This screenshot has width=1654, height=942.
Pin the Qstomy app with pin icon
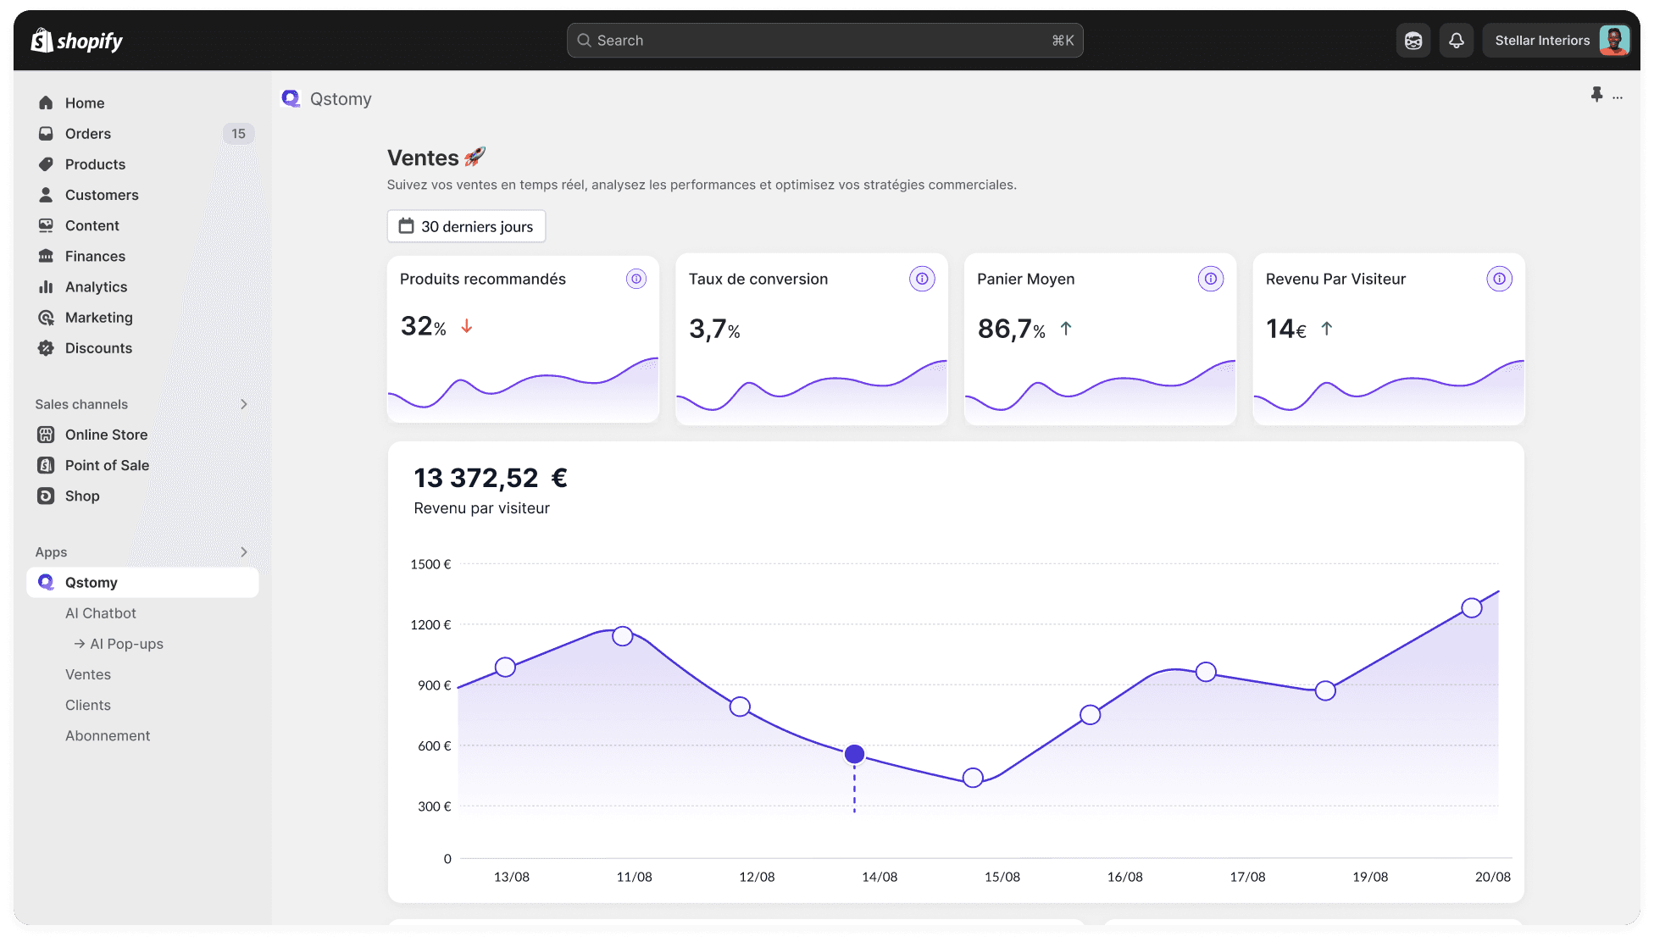click(x=1596, y=95)
